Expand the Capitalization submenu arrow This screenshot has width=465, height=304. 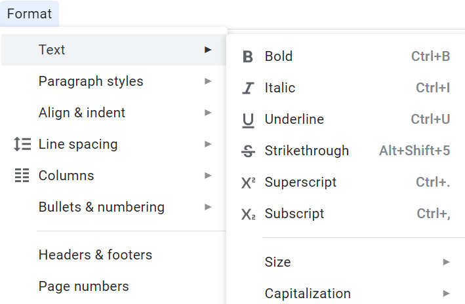tap(446, 294)
